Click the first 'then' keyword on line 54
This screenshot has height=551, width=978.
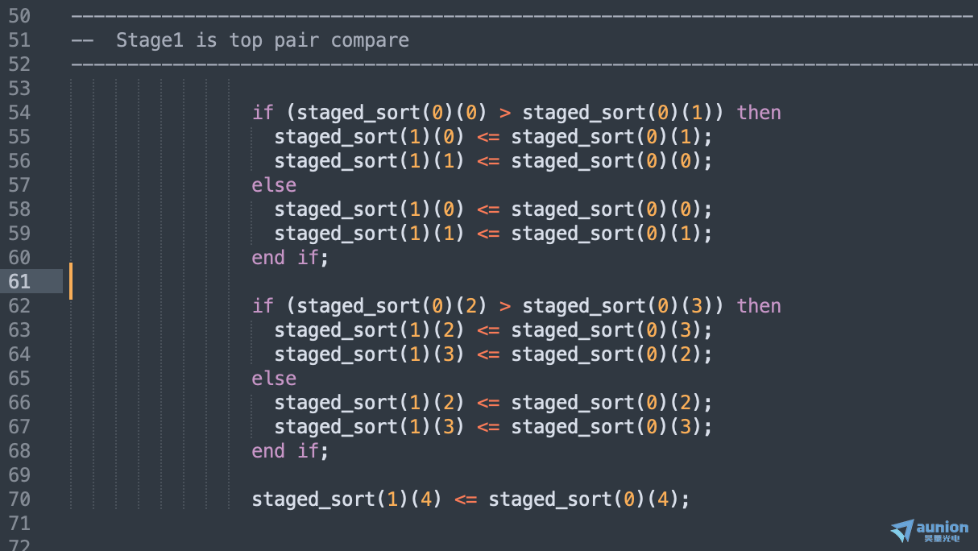click(759, 112)
